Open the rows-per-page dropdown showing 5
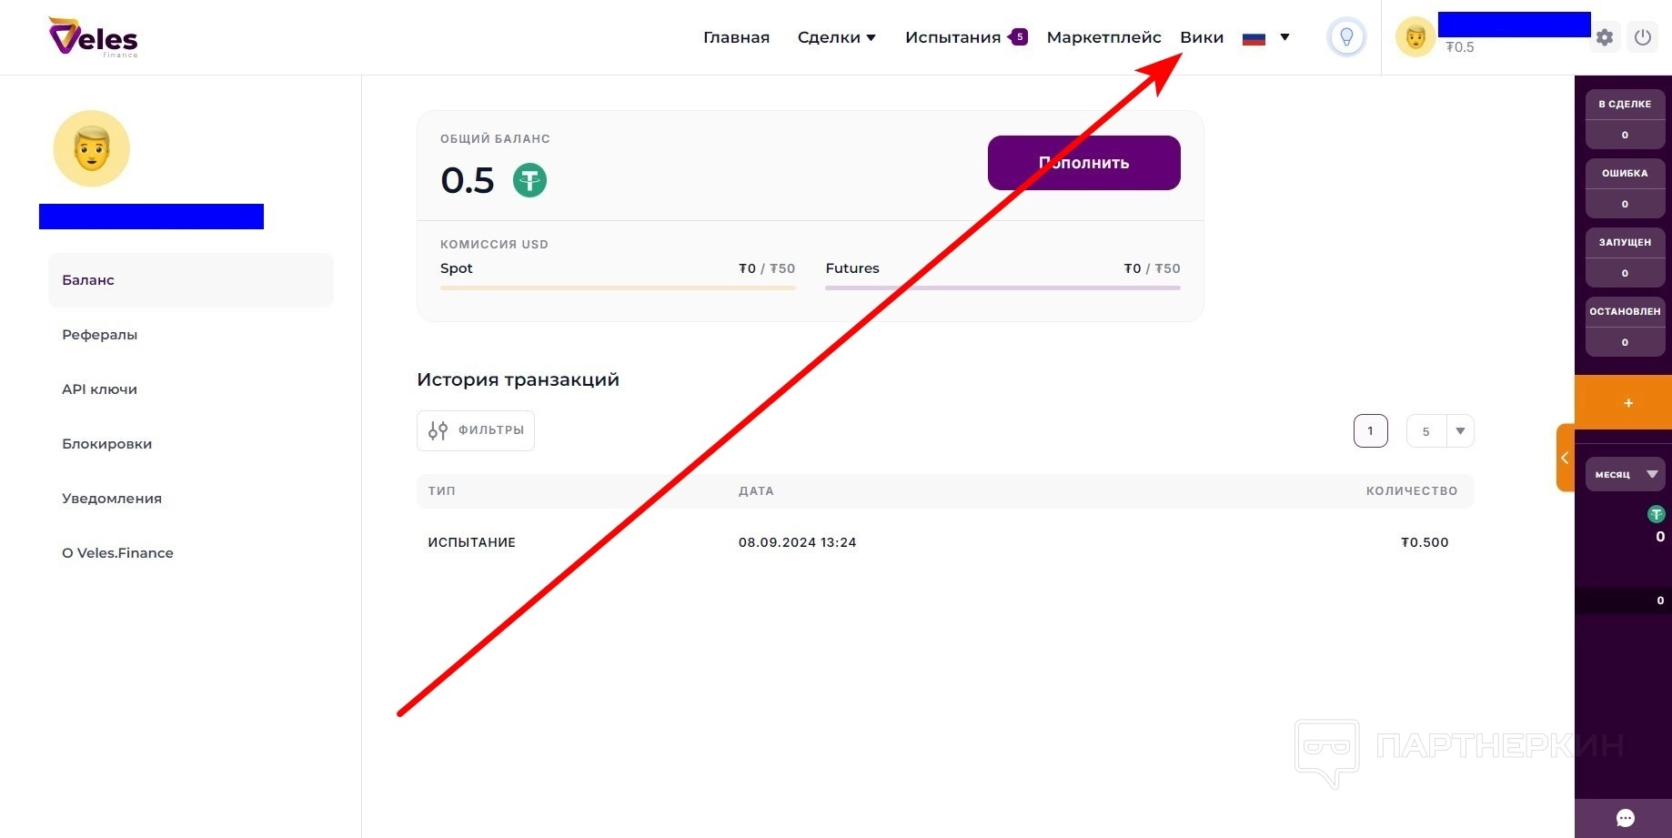1672x838 pixels. click(x=1440, y=431)
